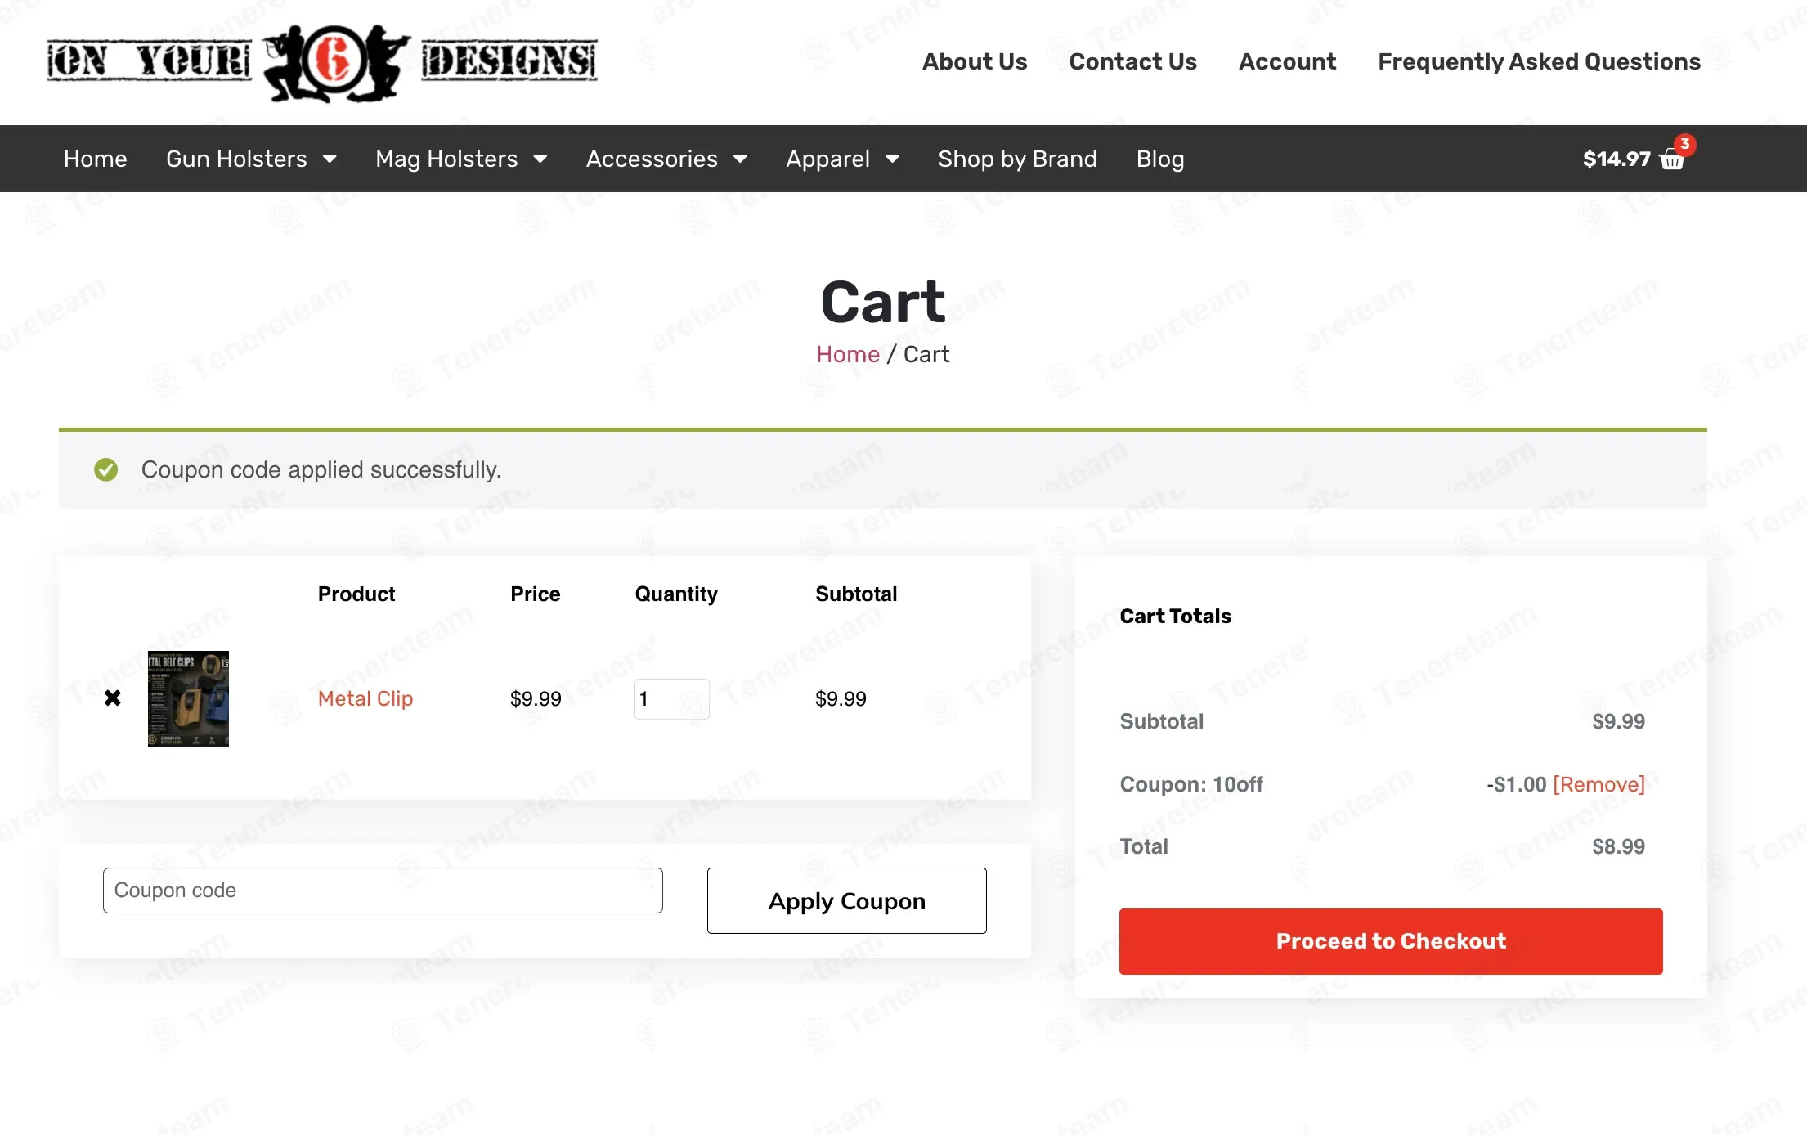Click the Gun Holsters menu label
Image resolution: width=1807 pixels, height=1135 pixels.
click(236, 159)
